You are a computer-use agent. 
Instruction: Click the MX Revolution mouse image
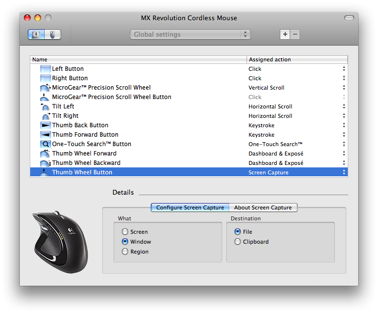pos(60,242)
